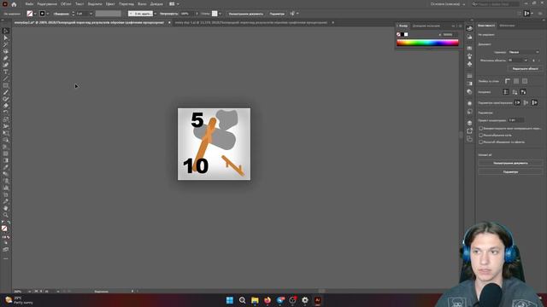The width and height of the screenshot is (547, 307).
Task: Open the arrange documents dropdown in menu bar
Action: click(174, 4)
